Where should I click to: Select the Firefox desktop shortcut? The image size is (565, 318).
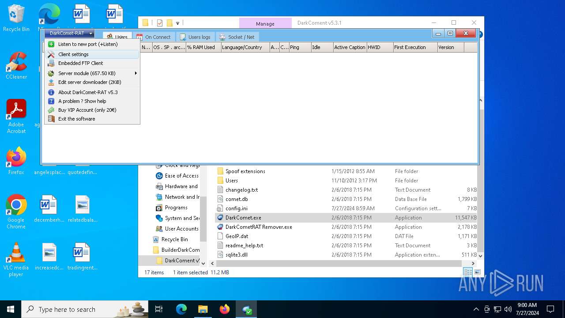16,161
